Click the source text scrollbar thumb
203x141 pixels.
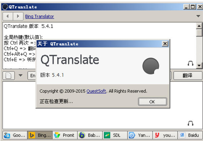[x=199, y=33]
